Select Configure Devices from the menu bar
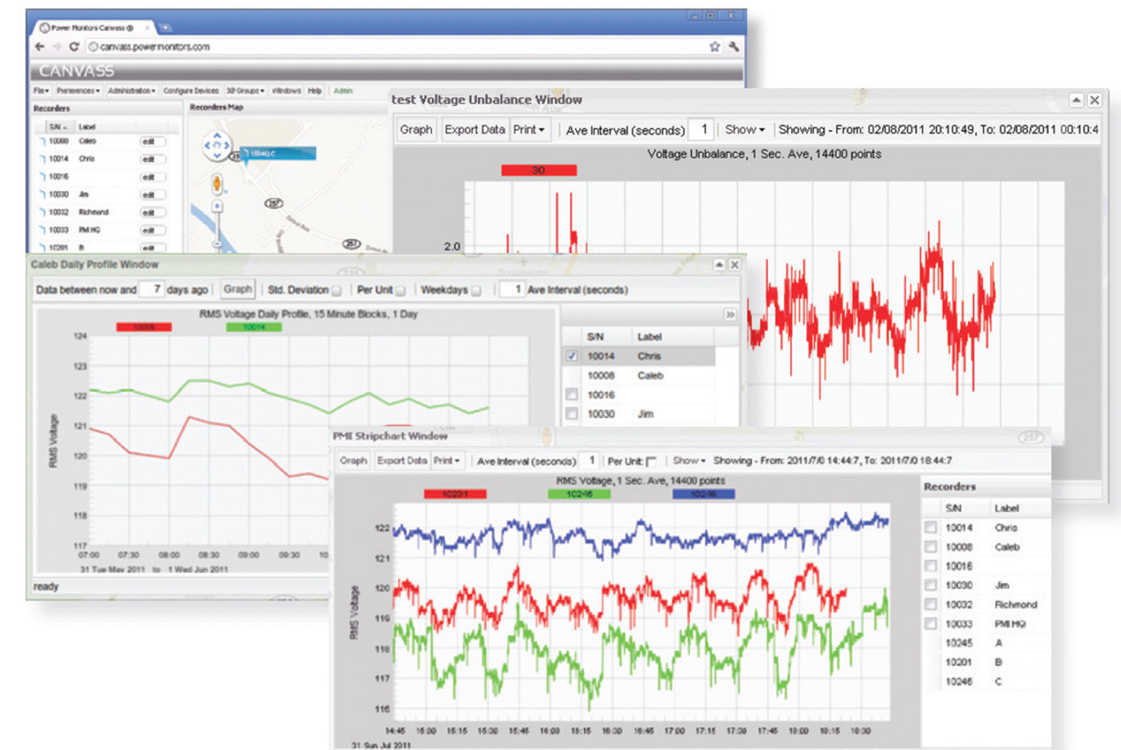Image resolution: width=1121 pixels, height=750 pixels. [x=190, y=90]
